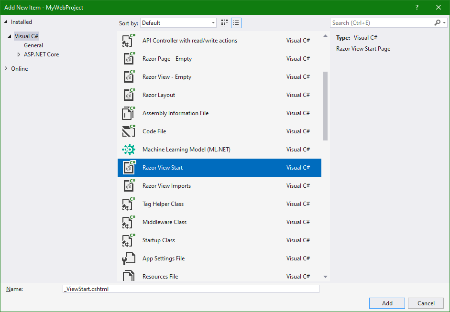Click the Razor Page - Empty icon
This screenshot has width=450, height=312.
point(129,59)
